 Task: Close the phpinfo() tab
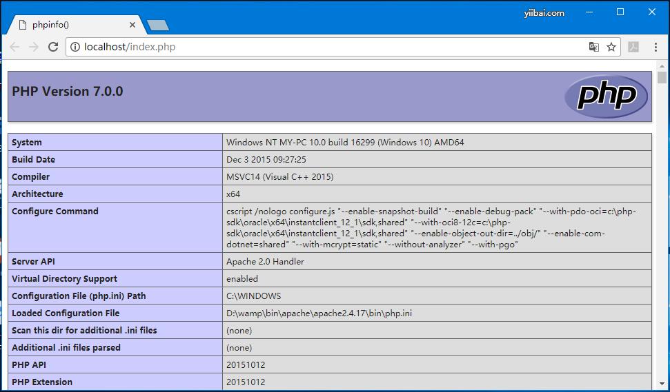tap(132, 25)
